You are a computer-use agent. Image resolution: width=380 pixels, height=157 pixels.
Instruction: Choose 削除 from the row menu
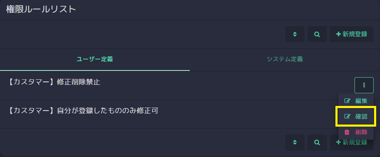356,132
